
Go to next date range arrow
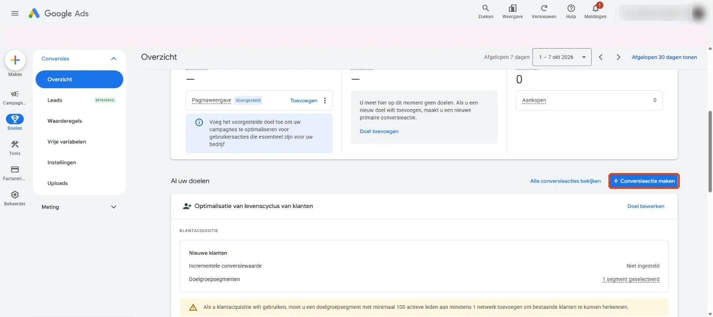(x=618, y=57)
